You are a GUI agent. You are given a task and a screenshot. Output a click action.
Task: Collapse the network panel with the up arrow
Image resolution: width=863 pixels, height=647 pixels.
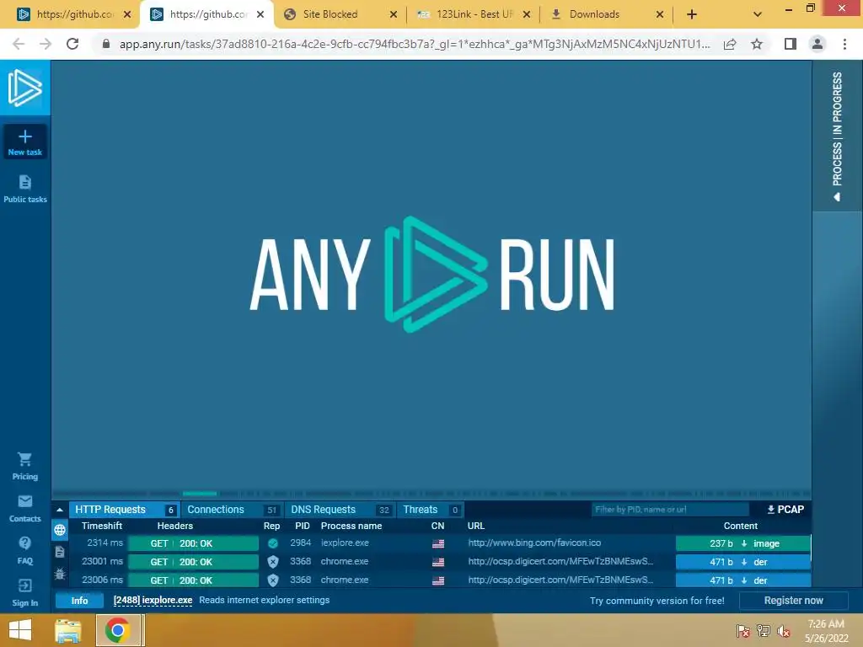pyautogui.click(x=60, y=510)
